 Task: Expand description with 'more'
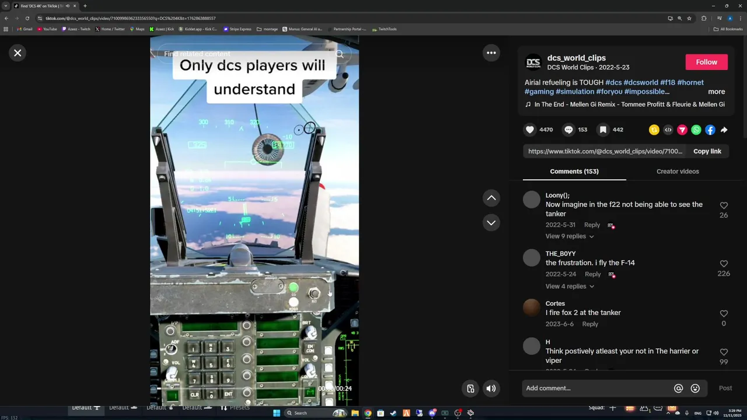717,92
